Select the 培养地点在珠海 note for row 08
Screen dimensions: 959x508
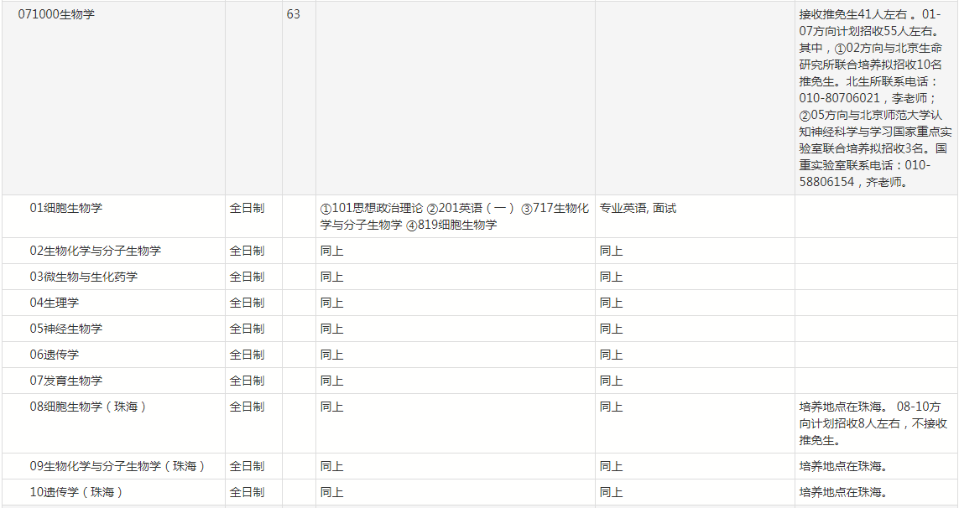click(x=873, y=423)
